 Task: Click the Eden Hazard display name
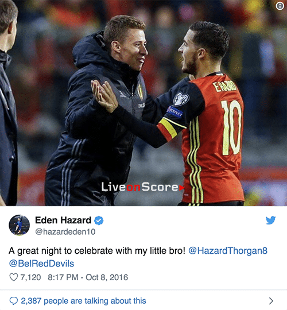point(63,220)
